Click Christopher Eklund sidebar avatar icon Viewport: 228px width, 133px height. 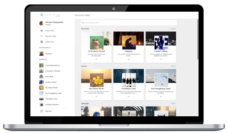(41, 66)
